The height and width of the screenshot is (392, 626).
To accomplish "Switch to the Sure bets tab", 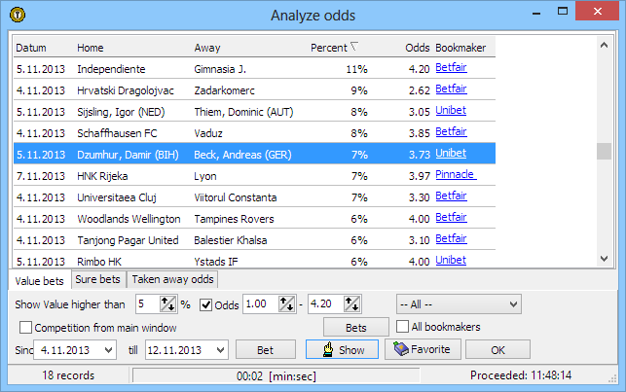I will click(x=99, y=280).
